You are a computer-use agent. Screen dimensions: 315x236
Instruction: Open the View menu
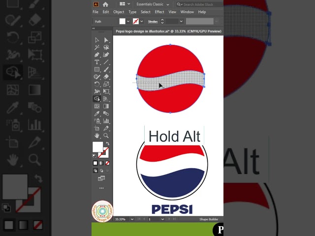coord(172,12)
